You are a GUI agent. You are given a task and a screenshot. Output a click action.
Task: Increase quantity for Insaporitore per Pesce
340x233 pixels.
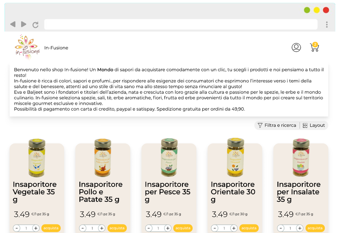pos(167,228)
